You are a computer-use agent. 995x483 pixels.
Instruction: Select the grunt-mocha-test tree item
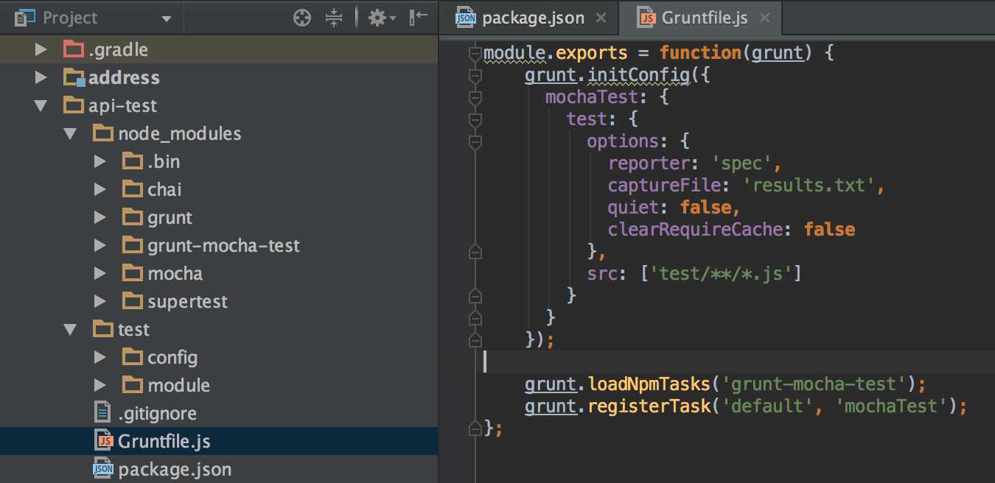click(x=223, y=246)
